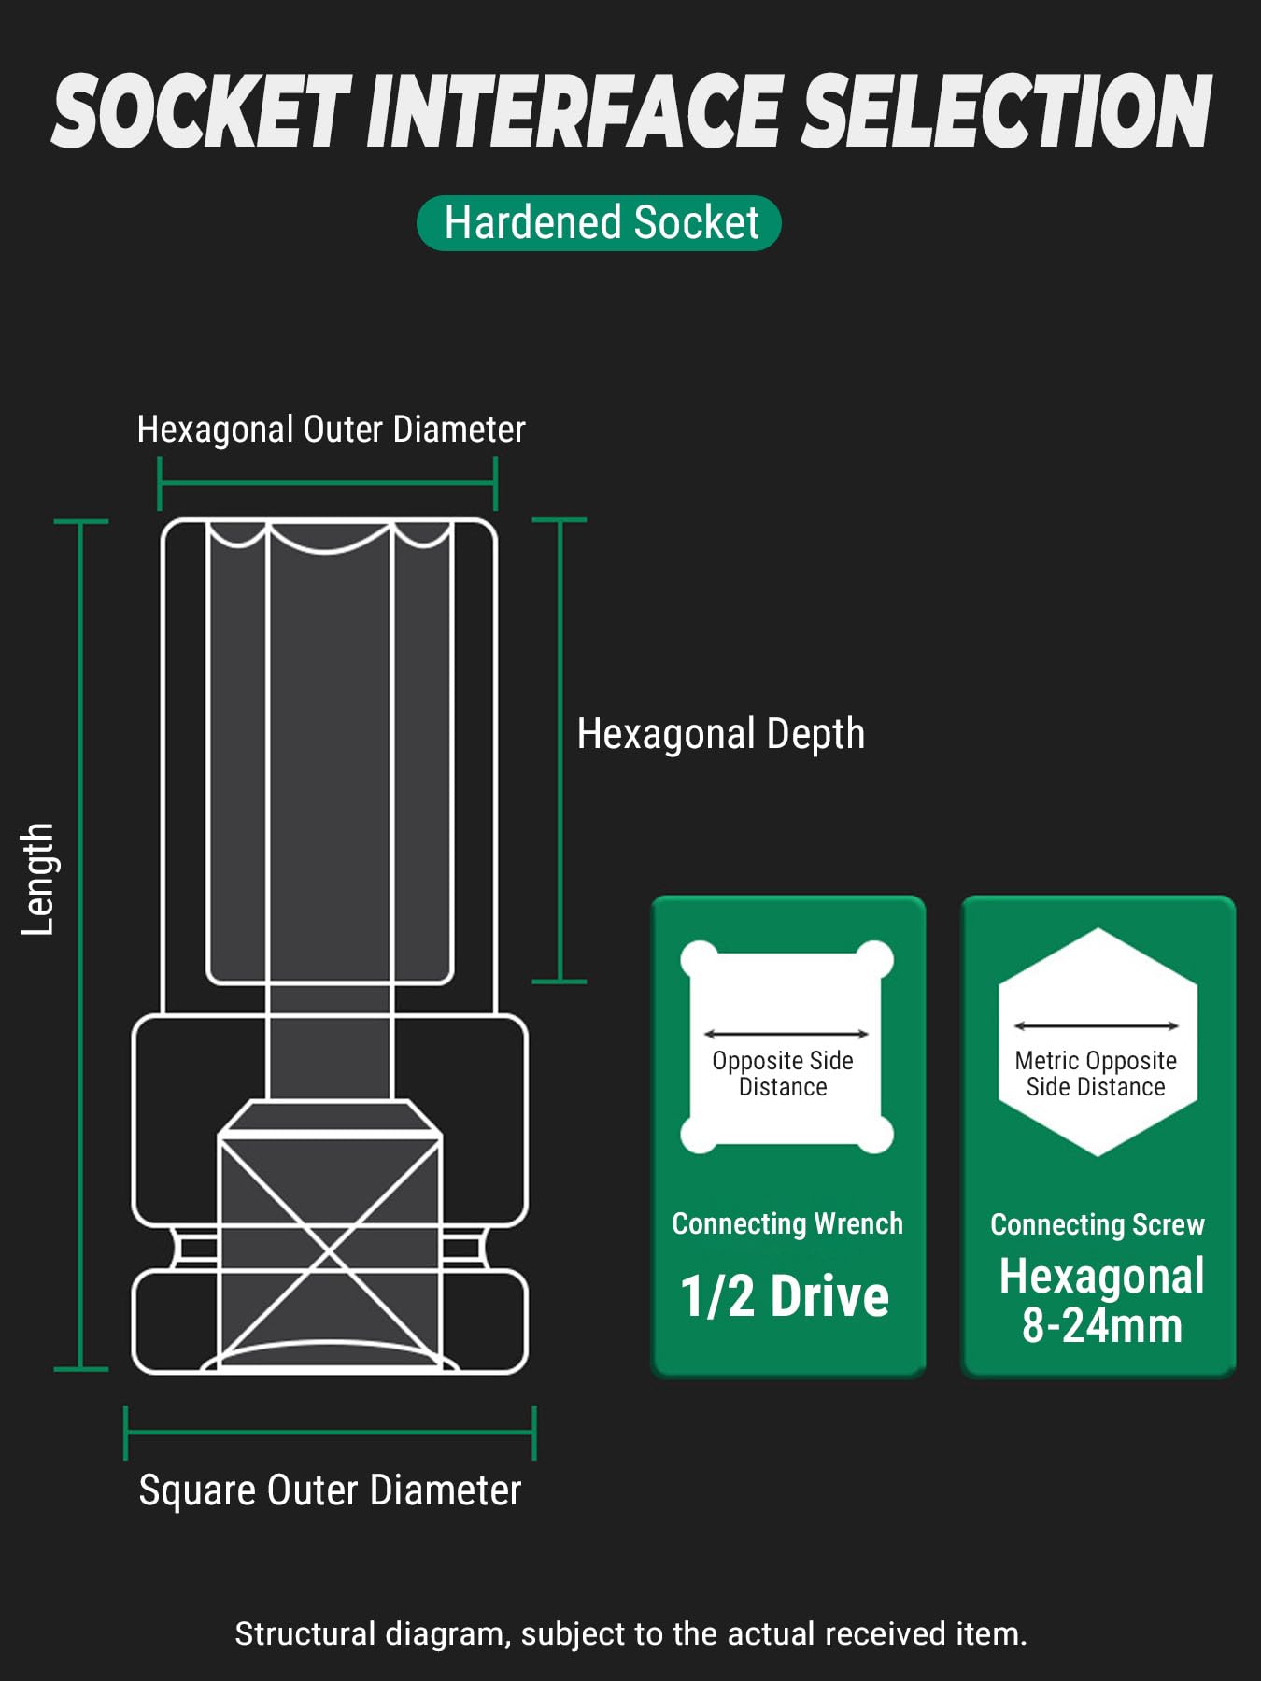Click the "Structural diagram, subject to..." disclaimer
Image resolution: width=1261 pixels, height=1681 pixels.
[x=630, y=1634]
